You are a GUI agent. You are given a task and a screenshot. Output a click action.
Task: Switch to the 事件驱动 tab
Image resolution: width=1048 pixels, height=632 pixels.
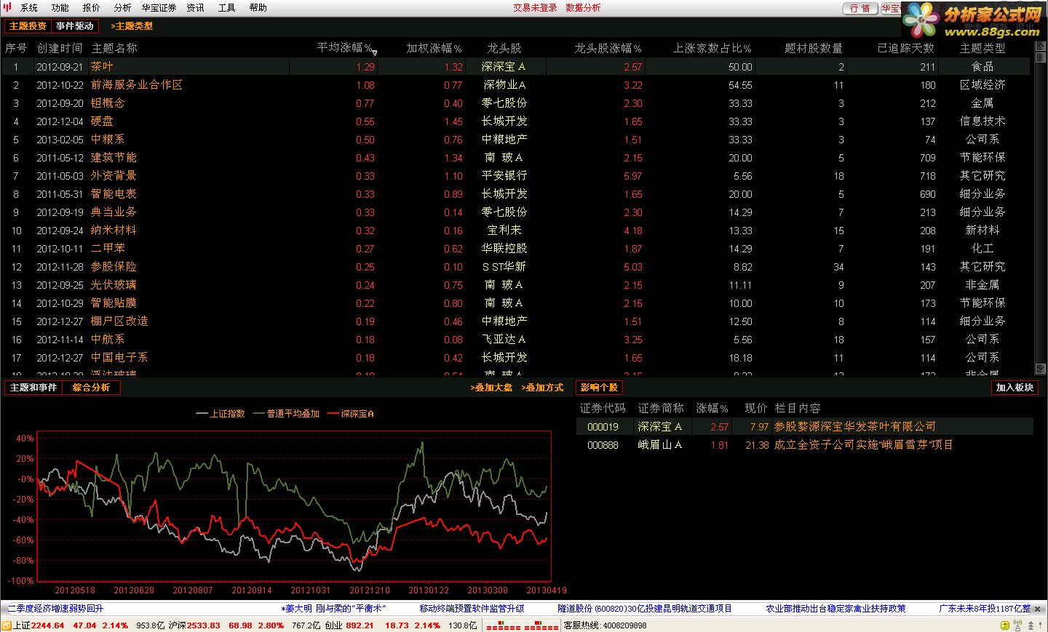[x=75, y=26]
